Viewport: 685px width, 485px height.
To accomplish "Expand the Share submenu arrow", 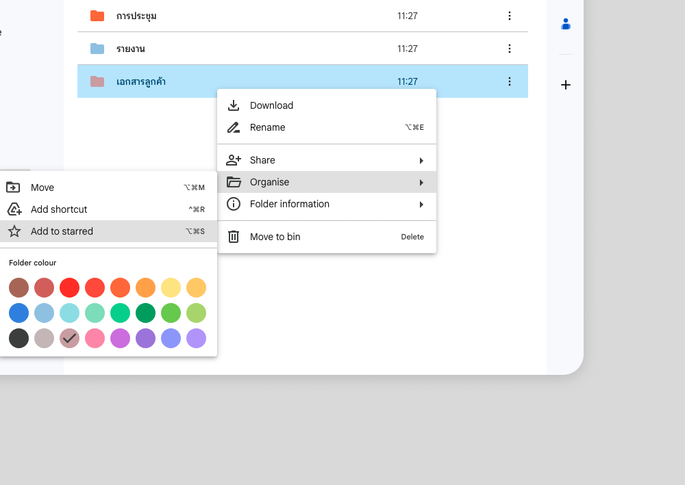I will (421, 160).
